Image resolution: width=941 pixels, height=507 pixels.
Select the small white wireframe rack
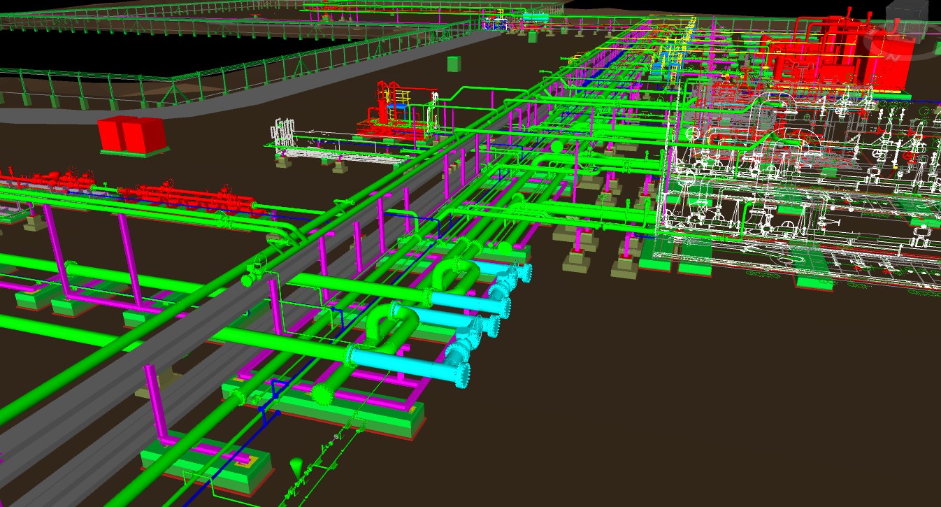[x=283, y=133]
